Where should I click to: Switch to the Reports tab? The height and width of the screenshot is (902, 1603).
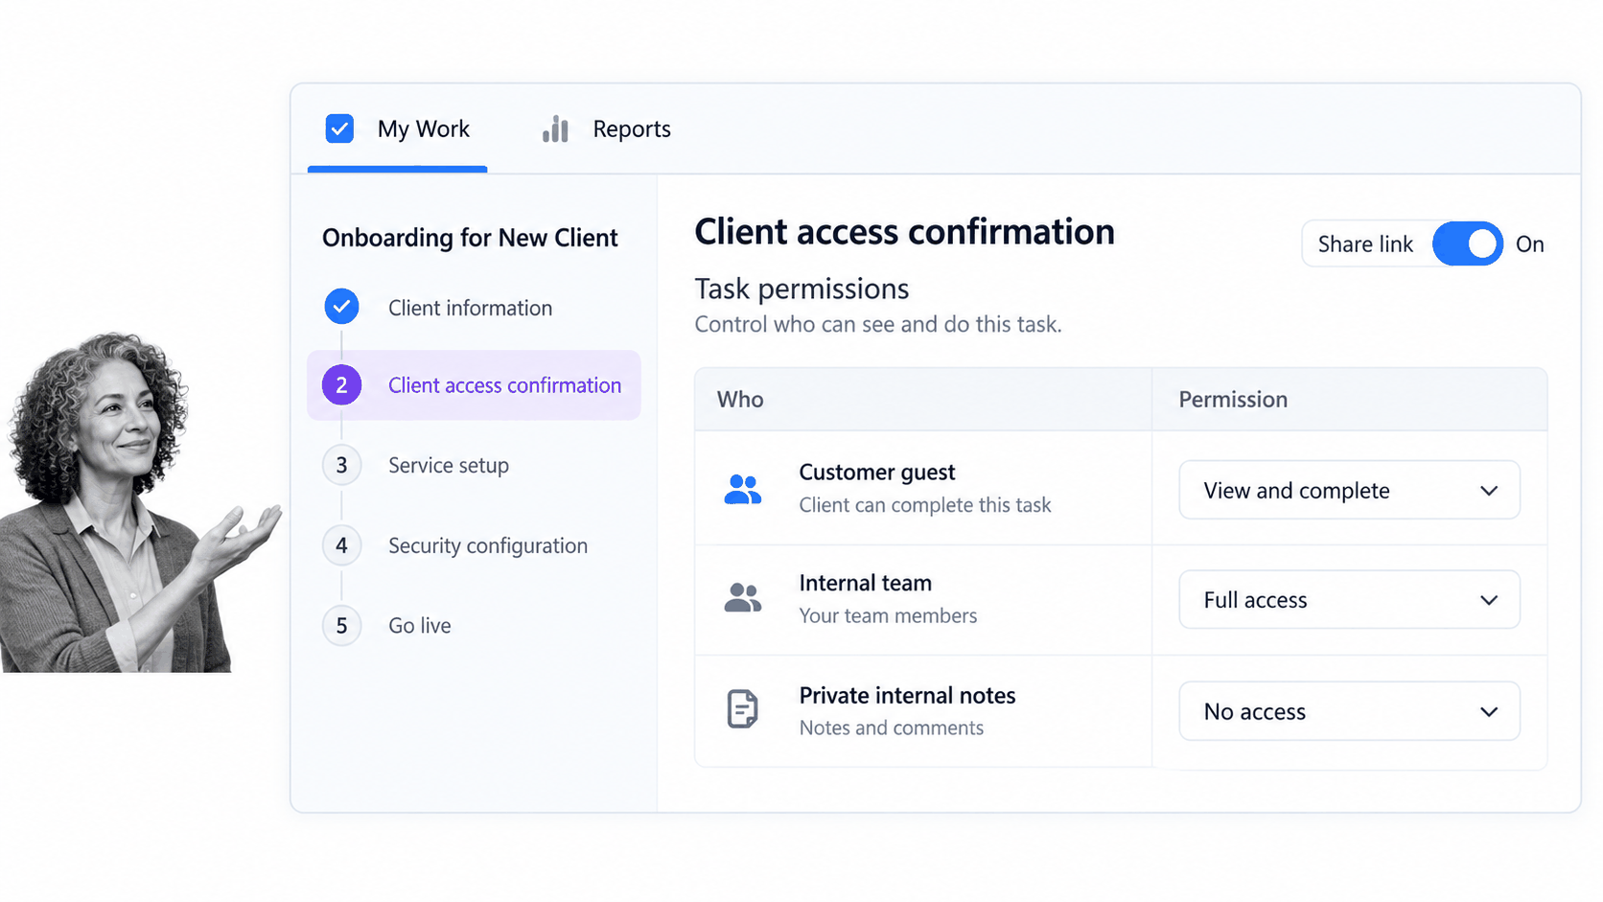606,129
